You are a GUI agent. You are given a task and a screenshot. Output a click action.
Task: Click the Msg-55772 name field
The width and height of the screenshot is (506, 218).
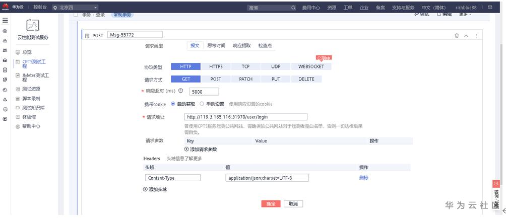pyautogui.click(x=135, y=35)
